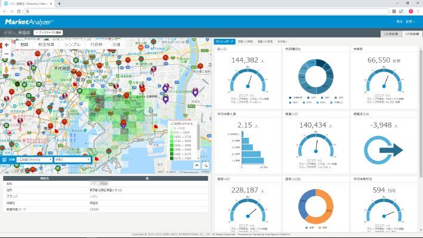Switch map to 航空写真 view
This screenshot has width=423, height=238.
pyautogui.click(x=46, y=45)
